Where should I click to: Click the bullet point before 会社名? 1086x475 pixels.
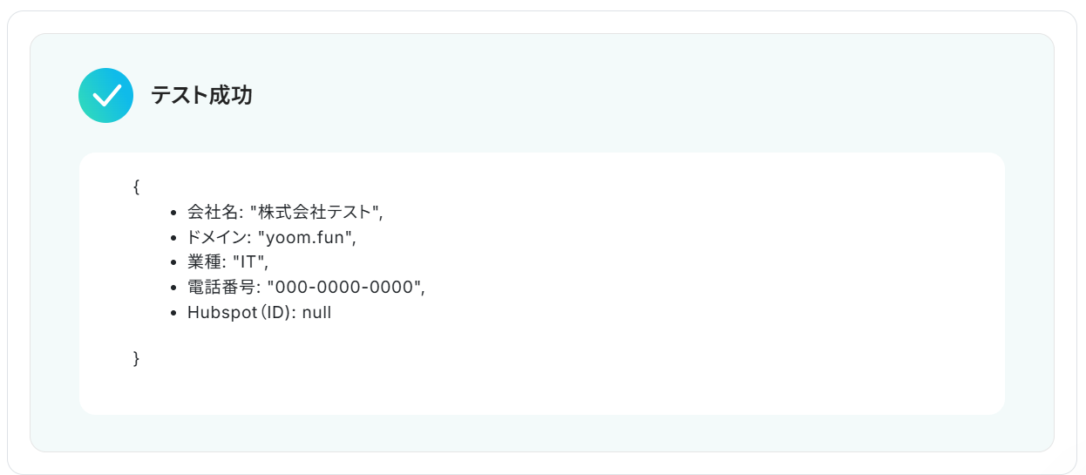point(175,213)
